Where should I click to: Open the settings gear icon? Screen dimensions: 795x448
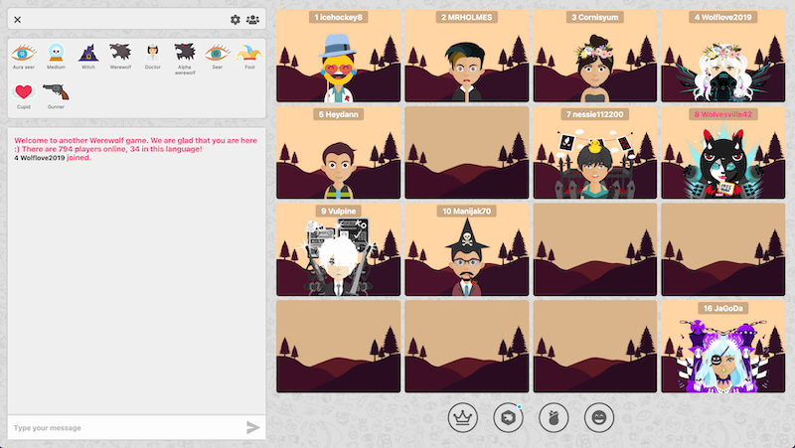(x=236, y=20)
